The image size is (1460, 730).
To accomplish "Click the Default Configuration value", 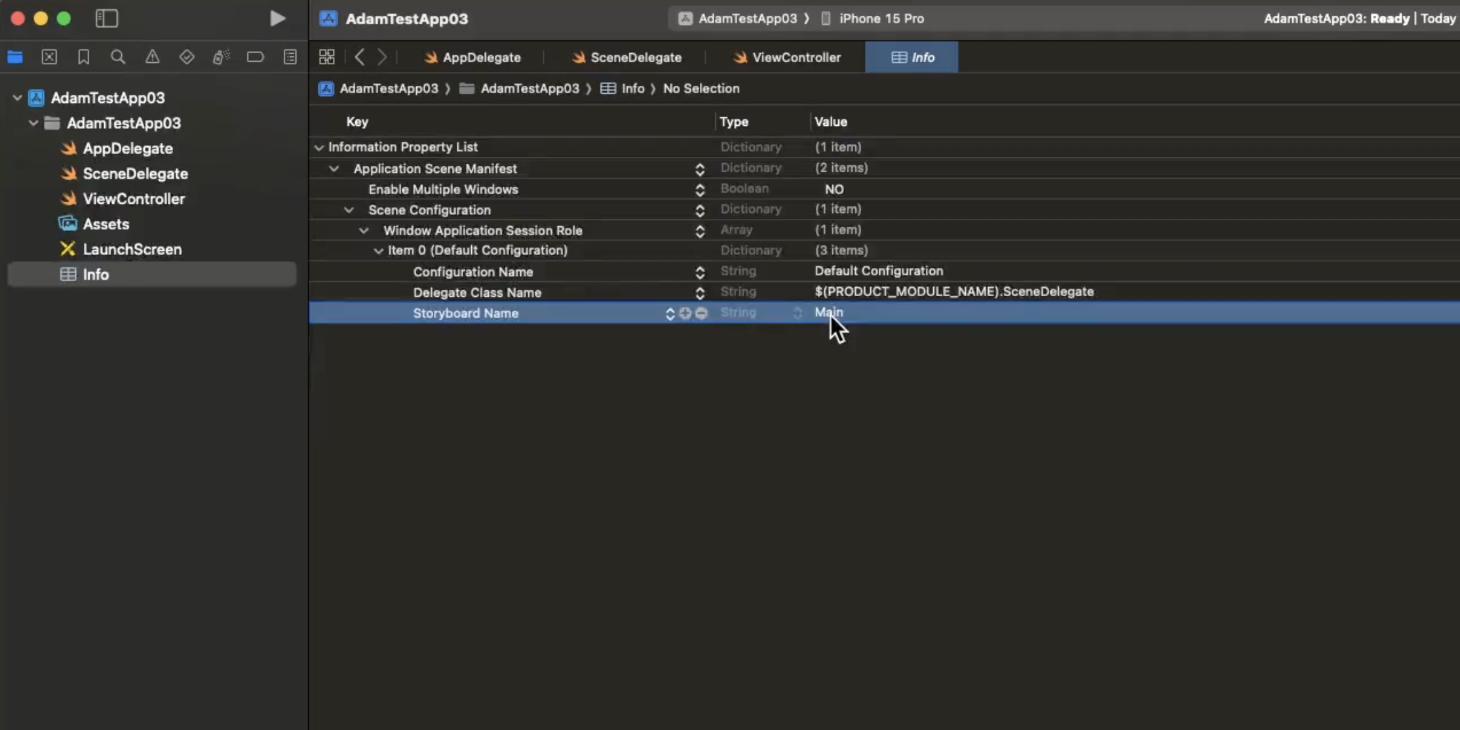I will click(x=879, y=271).
